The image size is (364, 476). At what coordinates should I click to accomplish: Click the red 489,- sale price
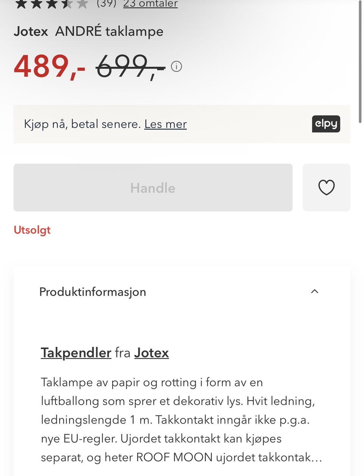pos(49,66)
